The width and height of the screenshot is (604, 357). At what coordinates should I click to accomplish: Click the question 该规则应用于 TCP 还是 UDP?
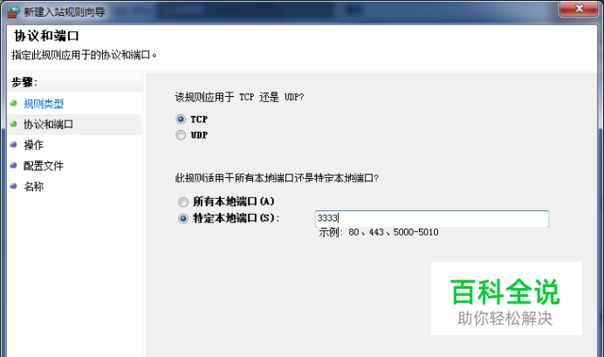coord(239,97)
